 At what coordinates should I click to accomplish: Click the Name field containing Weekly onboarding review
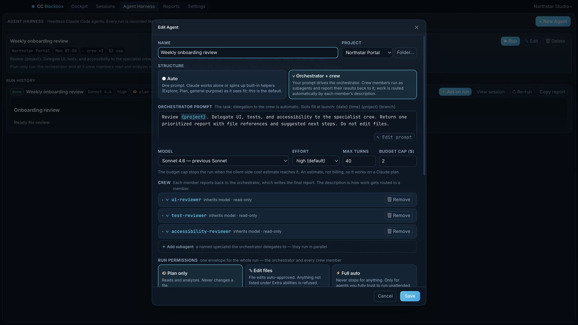(x=248, y=53)
